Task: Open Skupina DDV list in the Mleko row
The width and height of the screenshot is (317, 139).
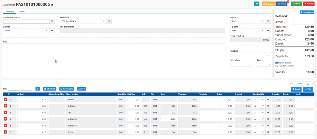Action: pyautogui.click(x=268, y=99)
